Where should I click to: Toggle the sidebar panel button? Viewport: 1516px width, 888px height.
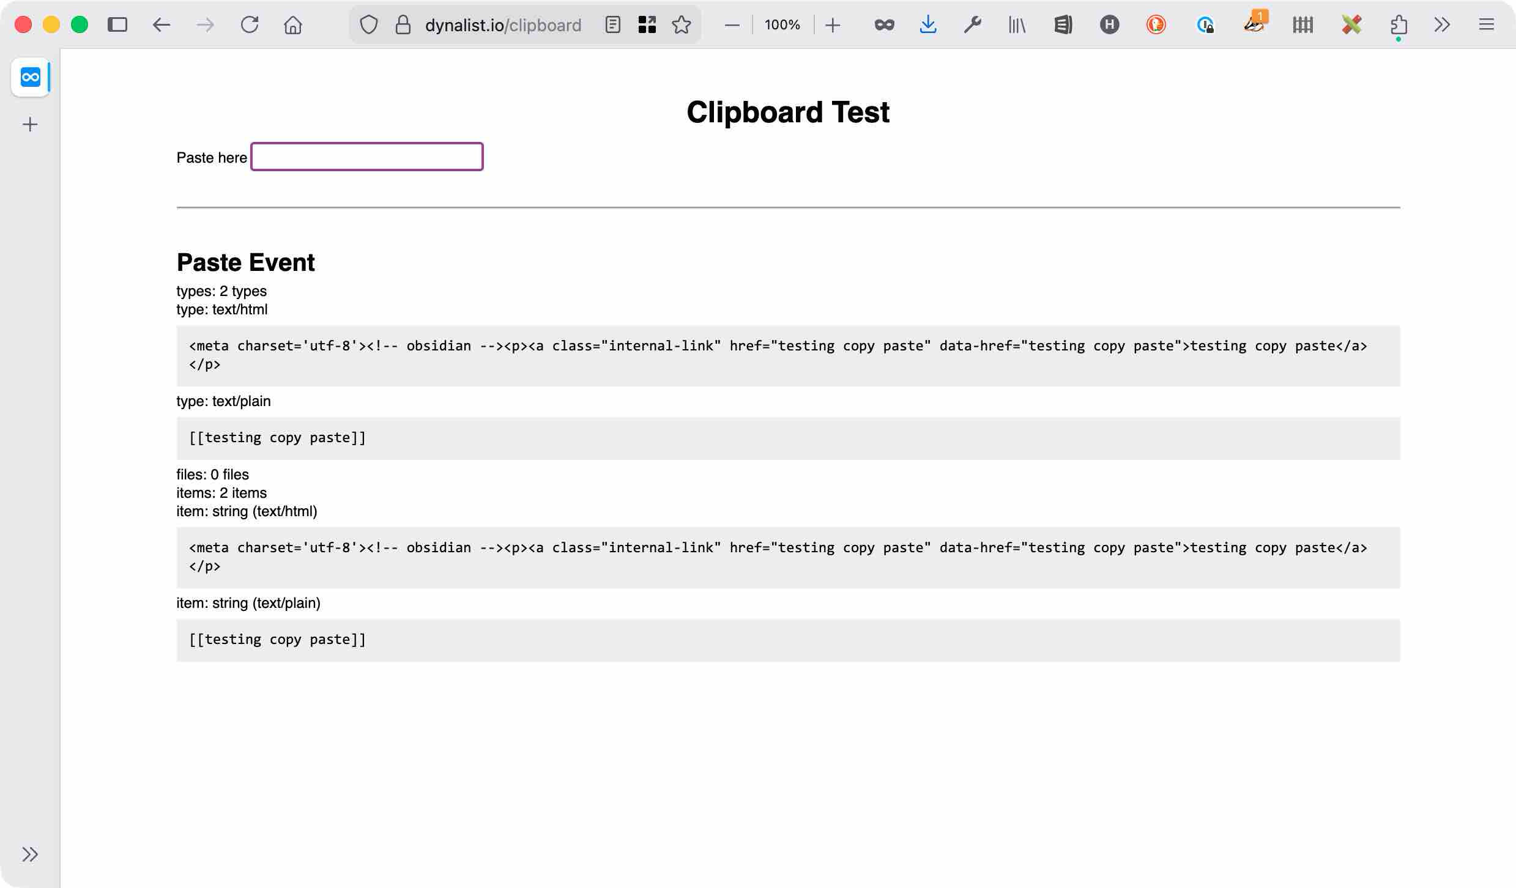pos(117,24)
